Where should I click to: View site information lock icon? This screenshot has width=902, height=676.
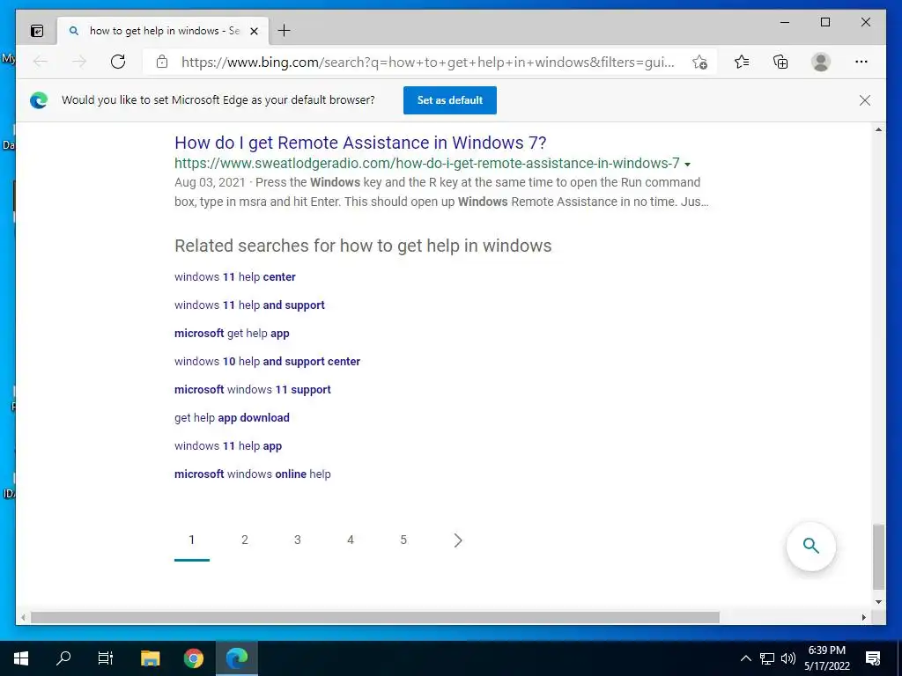click(x=162, y=62)
